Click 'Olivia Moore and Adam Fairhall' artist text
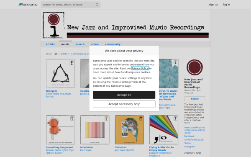The image size is (251, 157). tap(58, 95)
